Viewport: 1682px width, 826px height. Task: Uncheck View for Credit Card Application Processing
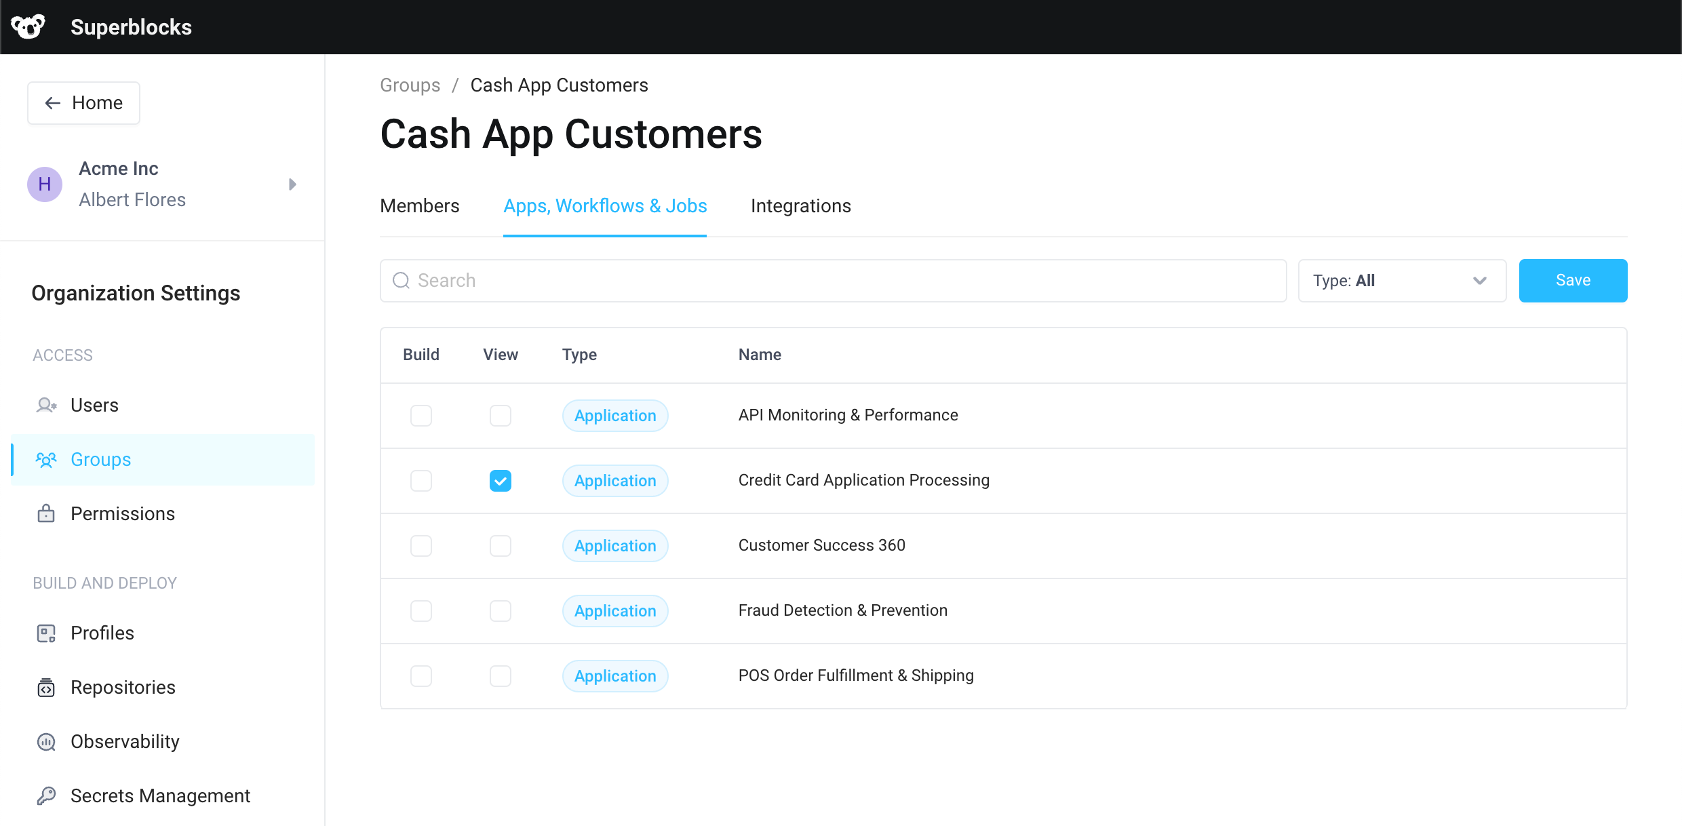click(501, 480)
